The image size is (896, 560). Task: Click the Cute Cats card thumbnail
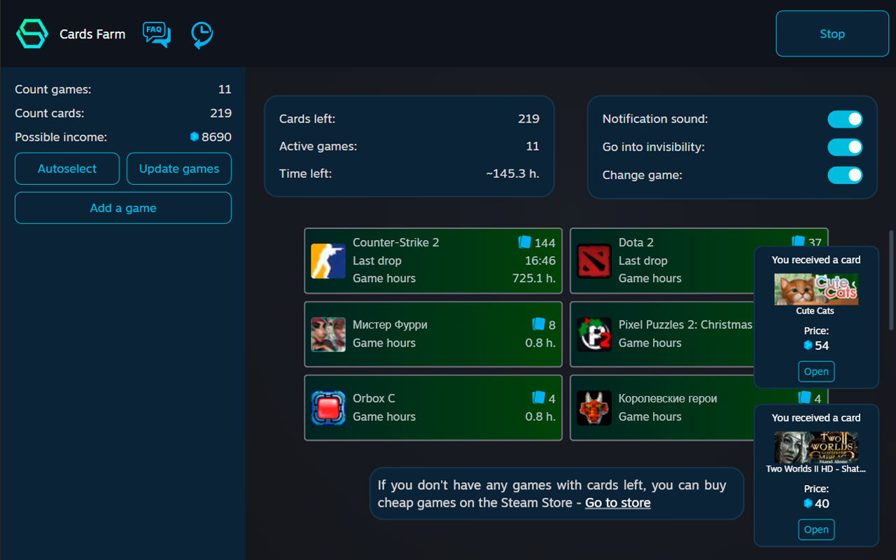(x=816, y=289)
